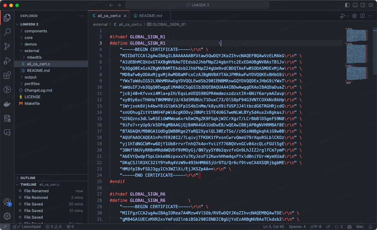Toggle the bottom panel visibility

click(x=355, y=5)
